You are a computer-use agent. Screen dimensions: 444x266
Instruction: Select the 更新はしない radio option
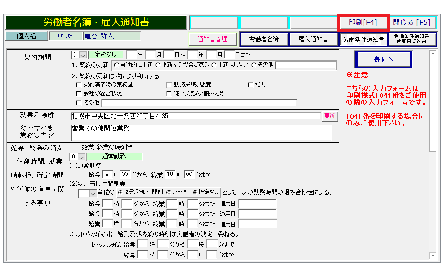pyautogui.click(x=215, y=65)
